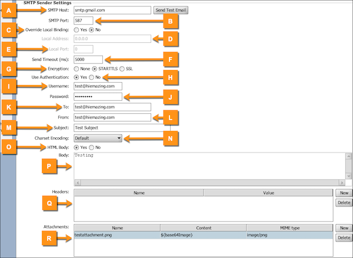Click the Username input field
This screenshot has height=258, width=353.
97,86
